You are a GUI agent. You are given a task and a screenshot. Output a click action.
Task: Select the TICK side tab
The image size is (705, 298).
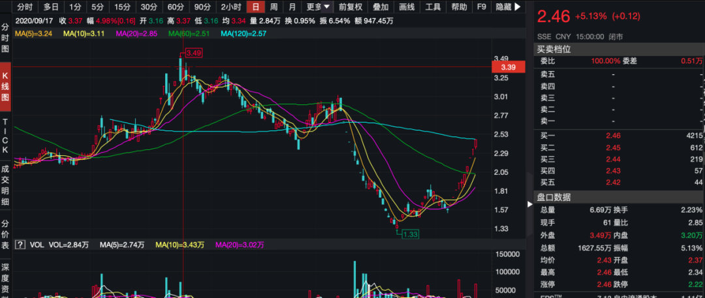5,136
